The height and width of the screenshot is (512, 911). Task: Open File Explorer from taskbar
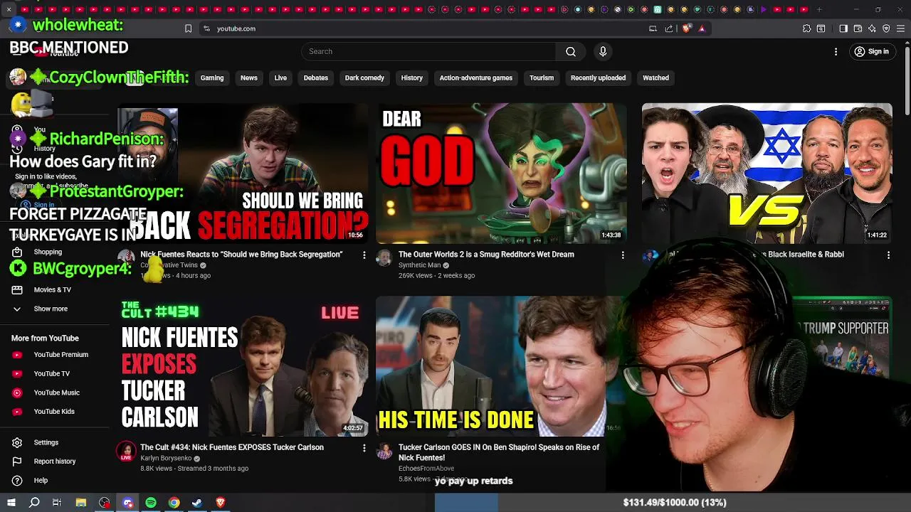[x=81, y=503]
